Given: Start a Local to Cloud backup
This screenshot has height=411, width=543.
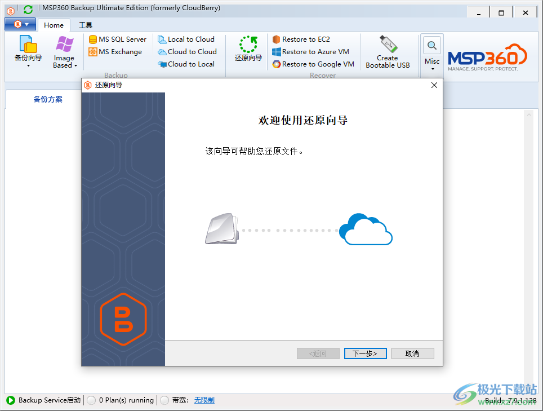Looking at the screenshot, I should click(x=188, y=39).
